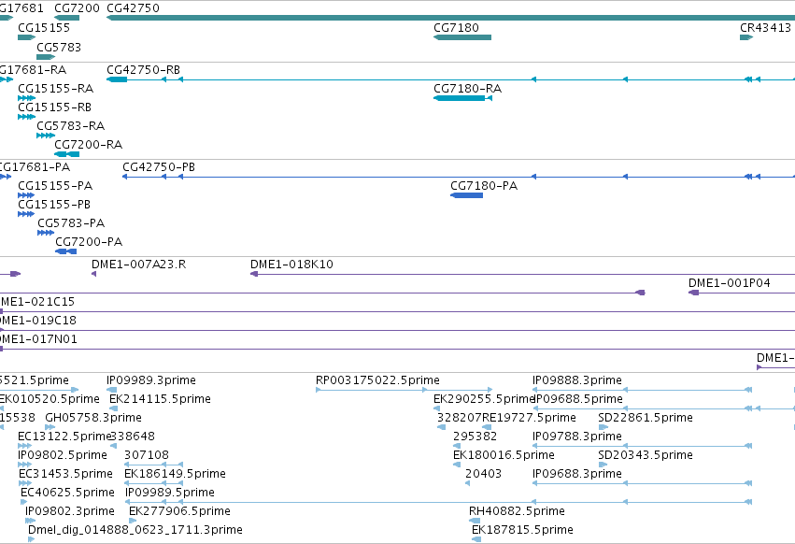
Task: Click the CG7180-RA transcript glyph
Action: [462, 98]
